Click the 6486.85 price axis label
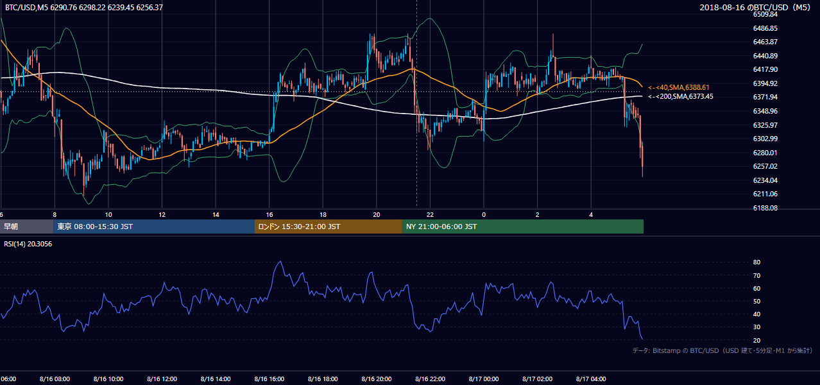The height and width of the screenshot is (385, 820). (765, 28)
